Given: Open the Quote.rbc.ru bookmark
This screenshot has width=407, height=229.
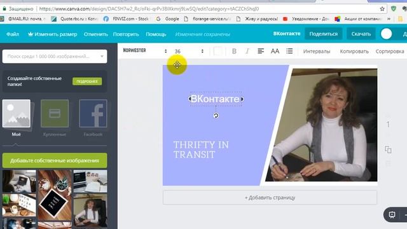Looking at the screenshot, I should [75, 18].
